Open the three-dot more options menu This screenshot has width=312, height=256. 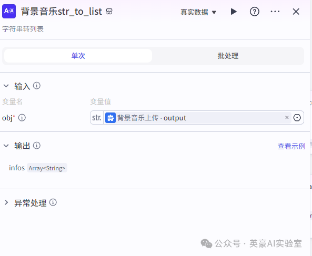point(275,12)
